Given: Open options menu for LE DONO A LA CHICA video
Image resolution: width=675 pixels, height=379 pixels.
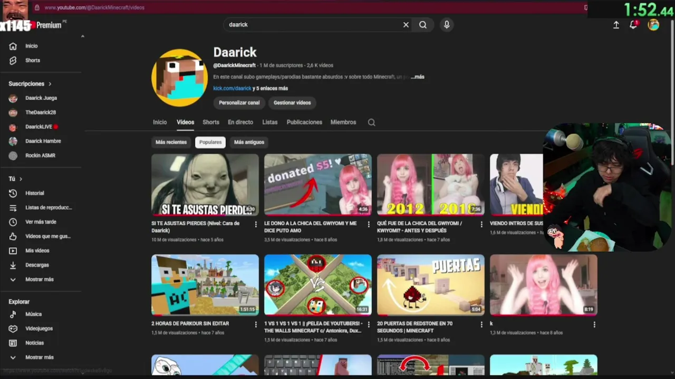Looking at the screenshot, I should [x=369, y=224].
